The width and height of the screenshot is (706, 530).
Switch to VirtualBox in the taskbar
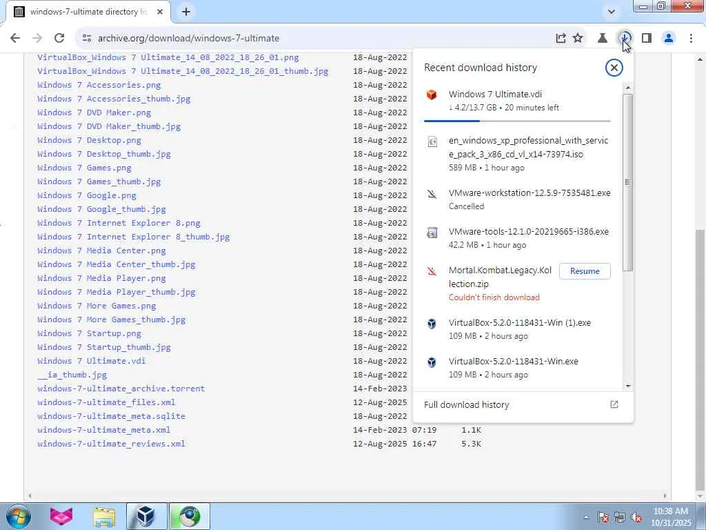pyautogui.click(x=146, y=516)
